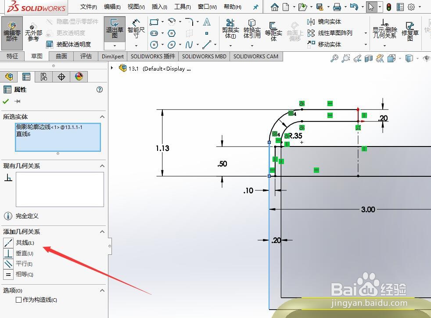Pin the menu bar with pushpin icon
Screen dimensions: 431x318
pyautogui.click(x=255, y=7)
